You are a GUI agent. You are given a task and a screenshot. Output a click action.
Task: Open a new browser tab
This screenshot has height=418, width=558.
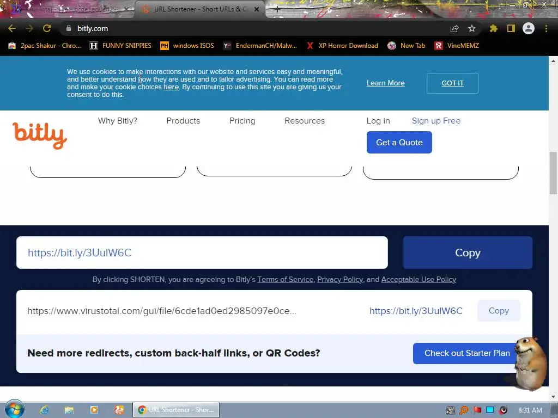pos(277,10)
